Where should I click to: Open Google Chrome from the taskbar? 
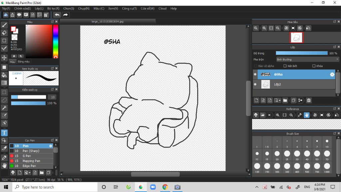coord(165,187)
